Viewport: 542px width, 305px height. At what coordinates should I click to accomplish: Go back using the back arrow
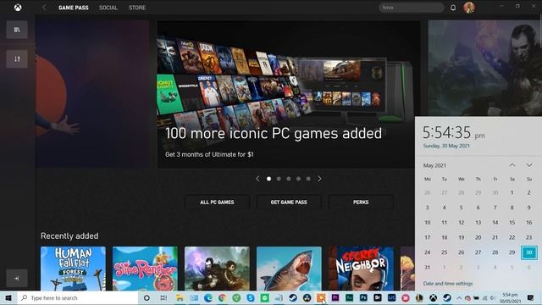point(44,8)
